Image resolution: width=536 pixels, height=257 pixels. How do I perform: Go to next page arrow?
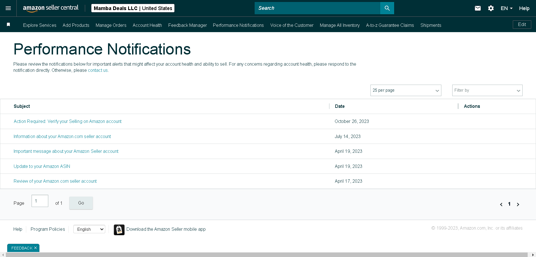518,204
